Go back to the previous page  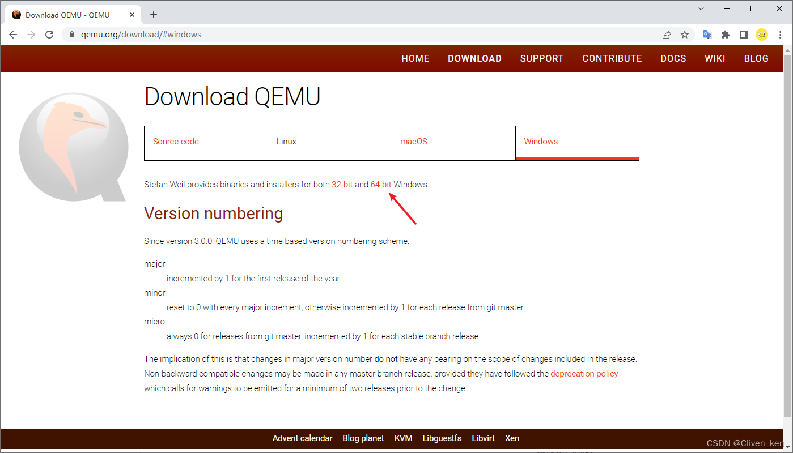click(13, 35)
